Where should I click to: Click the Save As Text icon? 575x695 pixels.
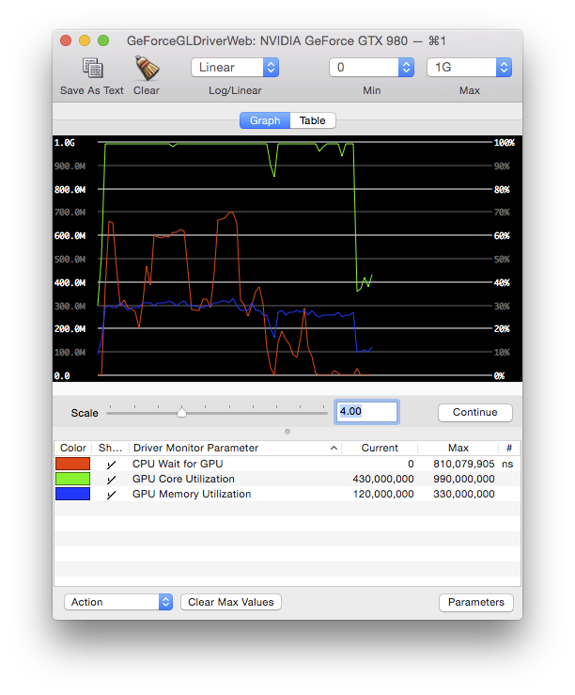92,68
